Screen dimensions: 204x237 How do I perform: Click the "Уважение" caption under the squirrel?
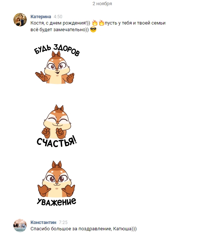[56, 202]
